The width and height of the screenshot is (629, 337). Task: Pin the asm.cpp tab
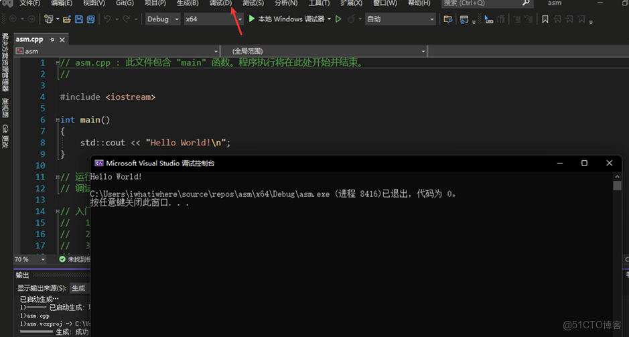52,40
